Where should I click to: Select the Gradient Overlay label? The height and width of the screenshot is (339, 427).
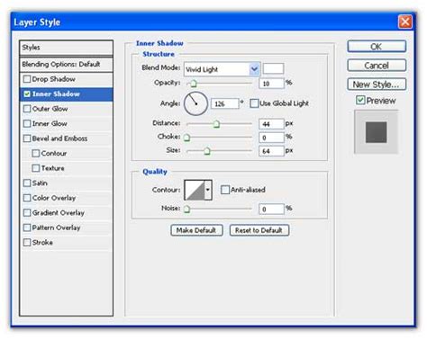pyautogui.click(x=59, y=213)
